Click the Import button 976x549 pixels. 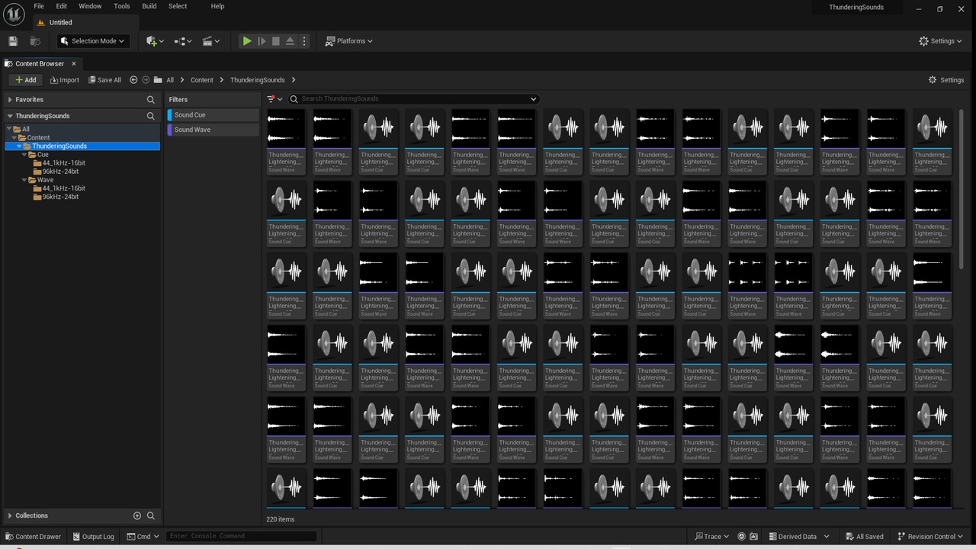pyautogui.click(x=65, y=80)
